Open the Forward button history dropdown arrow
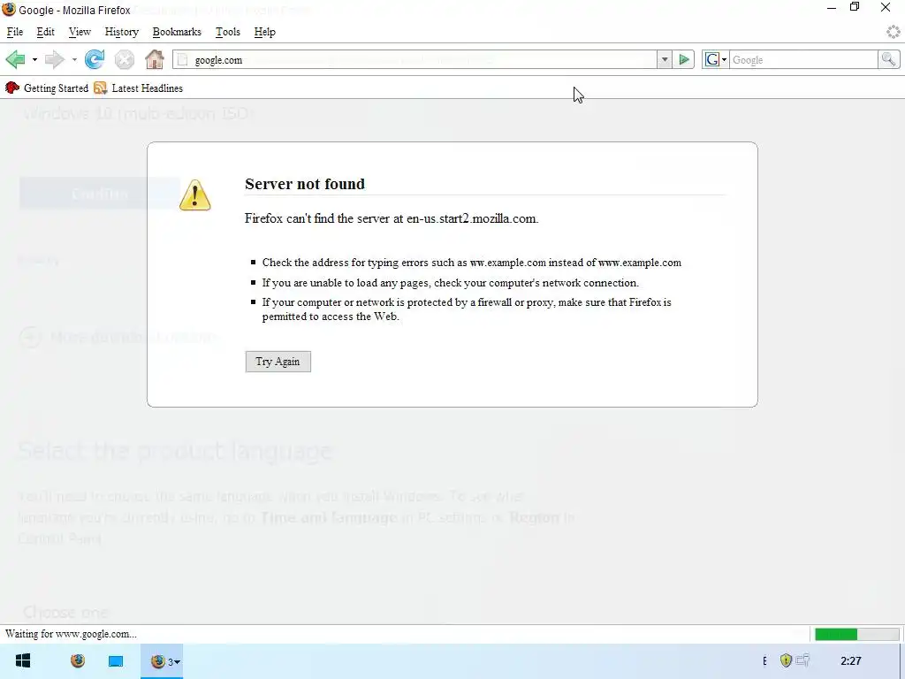The width and height of the screenshot is (905, 679). point(74,60)
